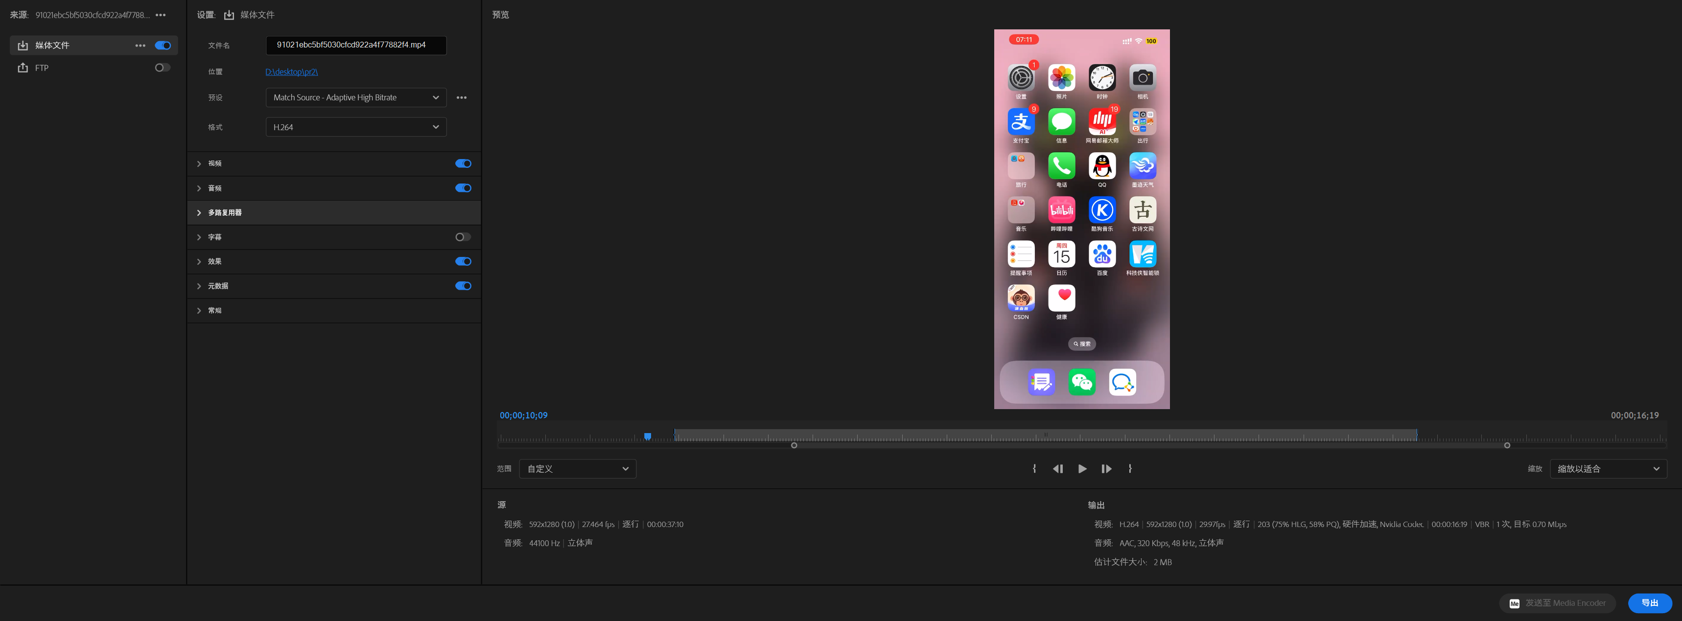Open the 预设 preset dropdown
1682x621 pixels.
point(356,97)
